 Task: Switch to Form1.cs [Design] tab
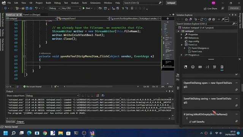click(x=32, y=14)
